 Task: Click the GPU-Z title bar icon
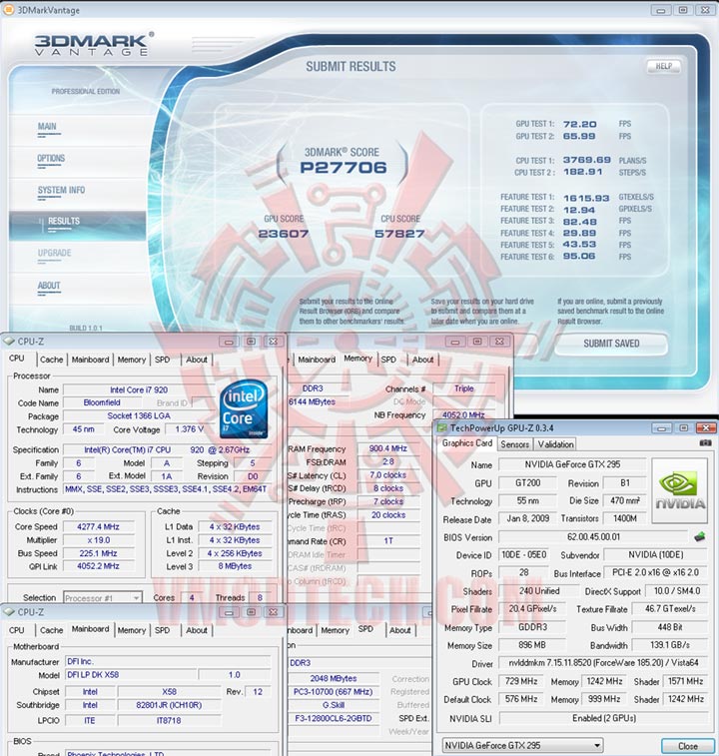441,428
